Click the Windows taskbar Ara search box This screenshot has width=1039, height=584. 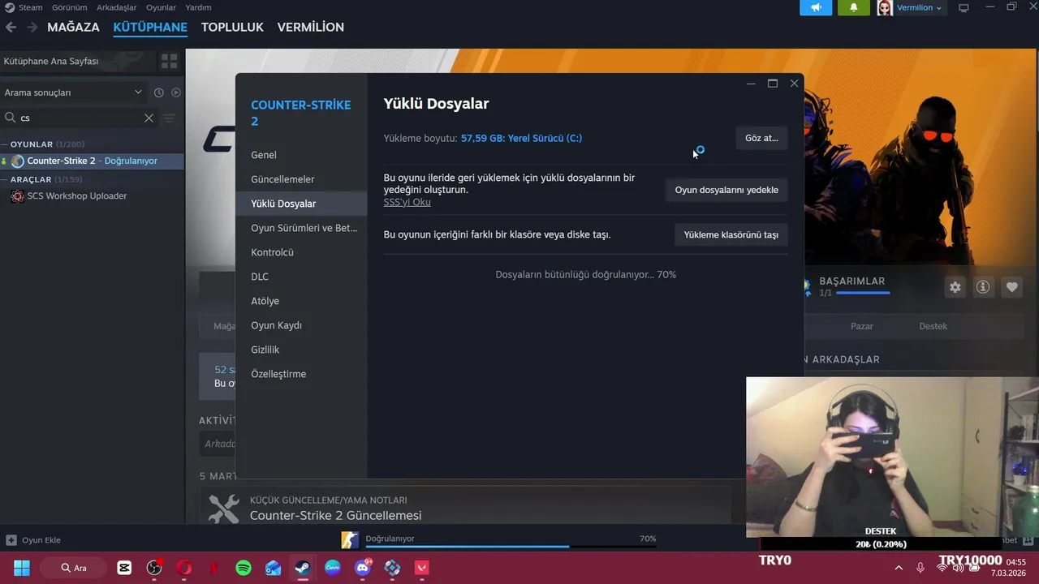pos(73,568)
